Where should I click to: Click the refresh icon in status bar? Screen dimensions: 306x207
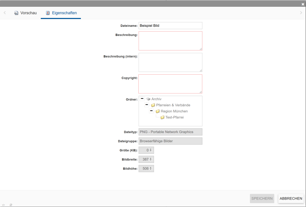11,205
